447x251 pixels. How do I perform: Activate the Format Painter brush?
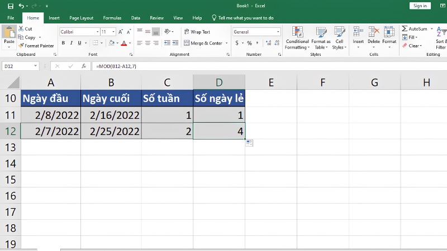point(21,46)
